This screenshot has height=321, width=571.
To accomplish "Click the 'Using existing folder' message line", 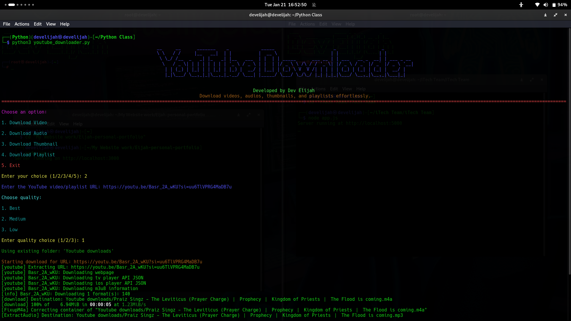I will [x=57, y=251].
